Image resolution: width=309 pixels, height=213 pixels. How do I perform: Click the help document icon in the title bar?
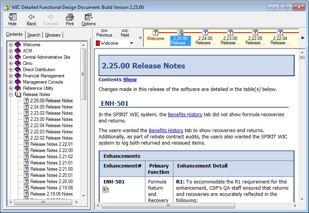click(7, 7)
